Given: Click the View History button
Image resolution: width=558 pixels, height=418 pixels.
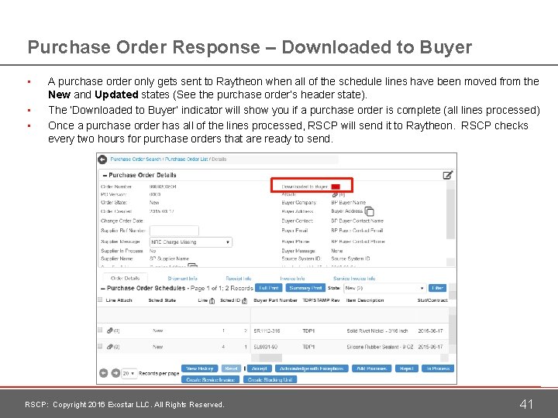Looking at the screenshot, I should click(x=200, y=368).
